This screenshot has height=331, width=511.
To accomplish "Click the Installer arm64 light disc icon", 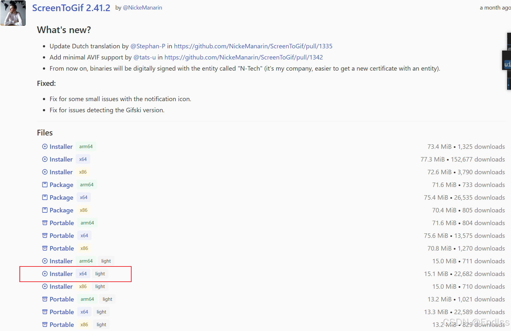I will 45,261.
